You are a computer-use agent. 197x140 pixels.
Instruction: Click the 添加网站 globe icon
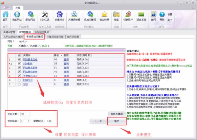click(x=31, y=15)
